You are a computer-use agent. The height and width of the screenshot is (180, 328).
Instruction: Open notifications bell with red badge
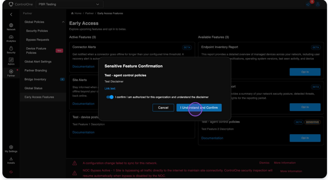point(308,4)
